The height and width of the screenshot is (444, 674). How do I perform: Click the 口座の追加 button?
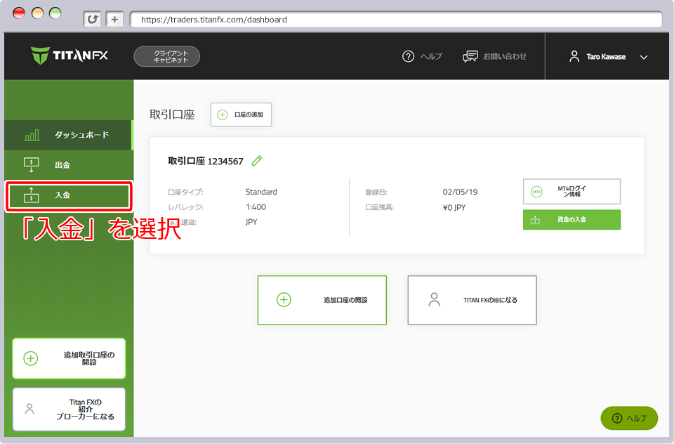241,115
